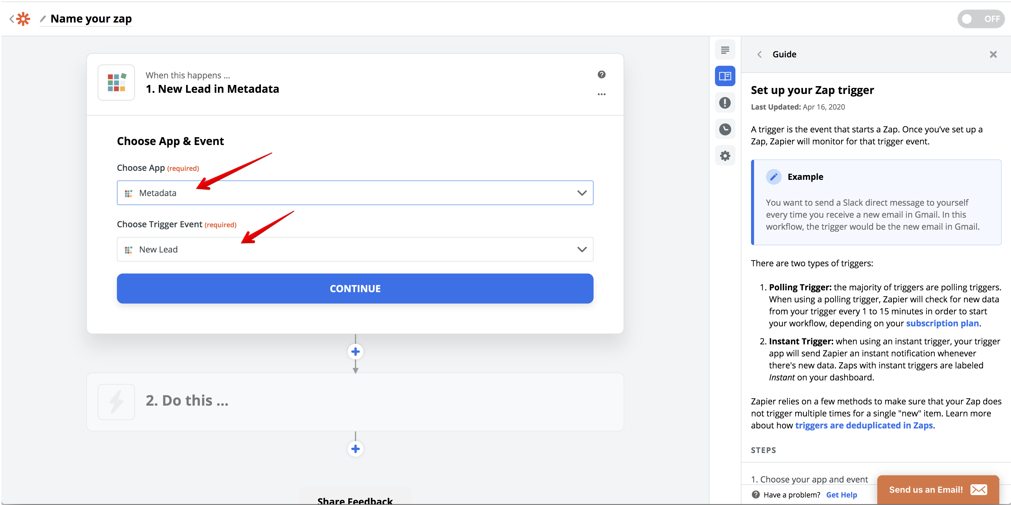The height and width of the screenshot is (505, 1011).
Task: Click the pencil icon to rename zap
Action: 43,19
